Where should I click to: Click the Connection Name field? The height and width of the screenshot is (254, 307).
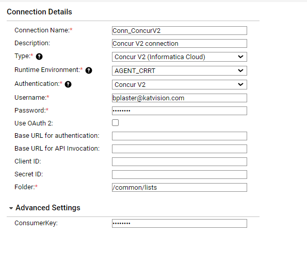coord(180,31)
